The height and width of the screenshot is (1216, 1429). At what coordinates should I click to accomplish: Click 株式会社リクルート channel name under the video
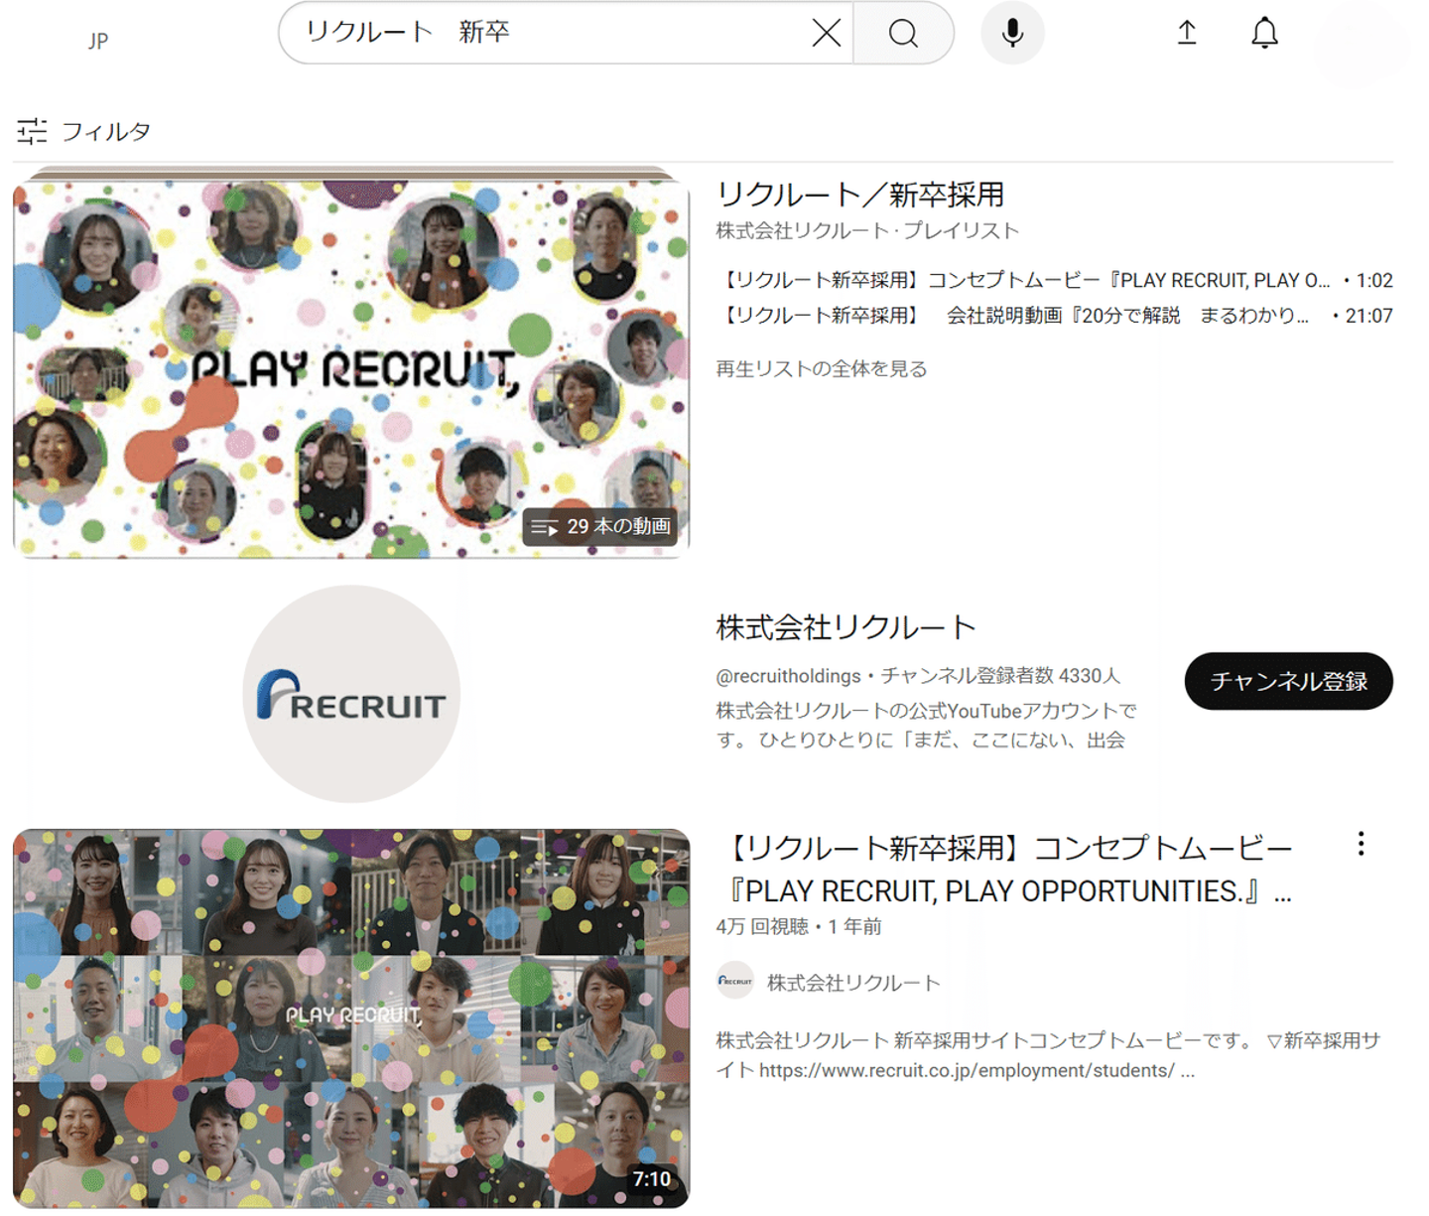click(x=853, y=983)
